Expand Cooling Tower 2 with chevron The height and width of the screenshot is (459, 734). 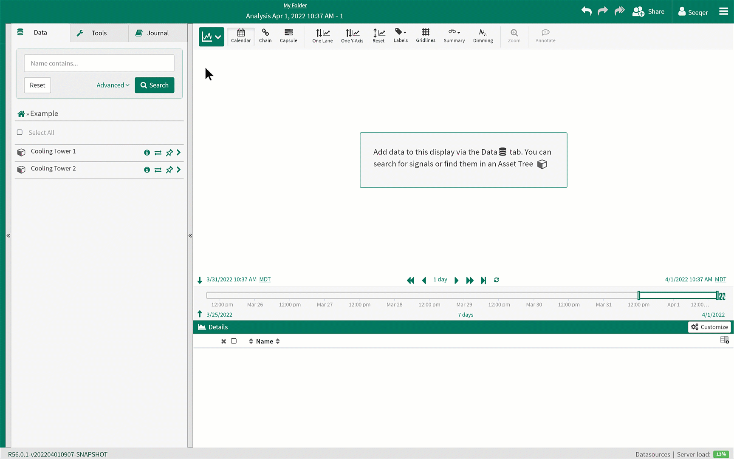(179, 169)
